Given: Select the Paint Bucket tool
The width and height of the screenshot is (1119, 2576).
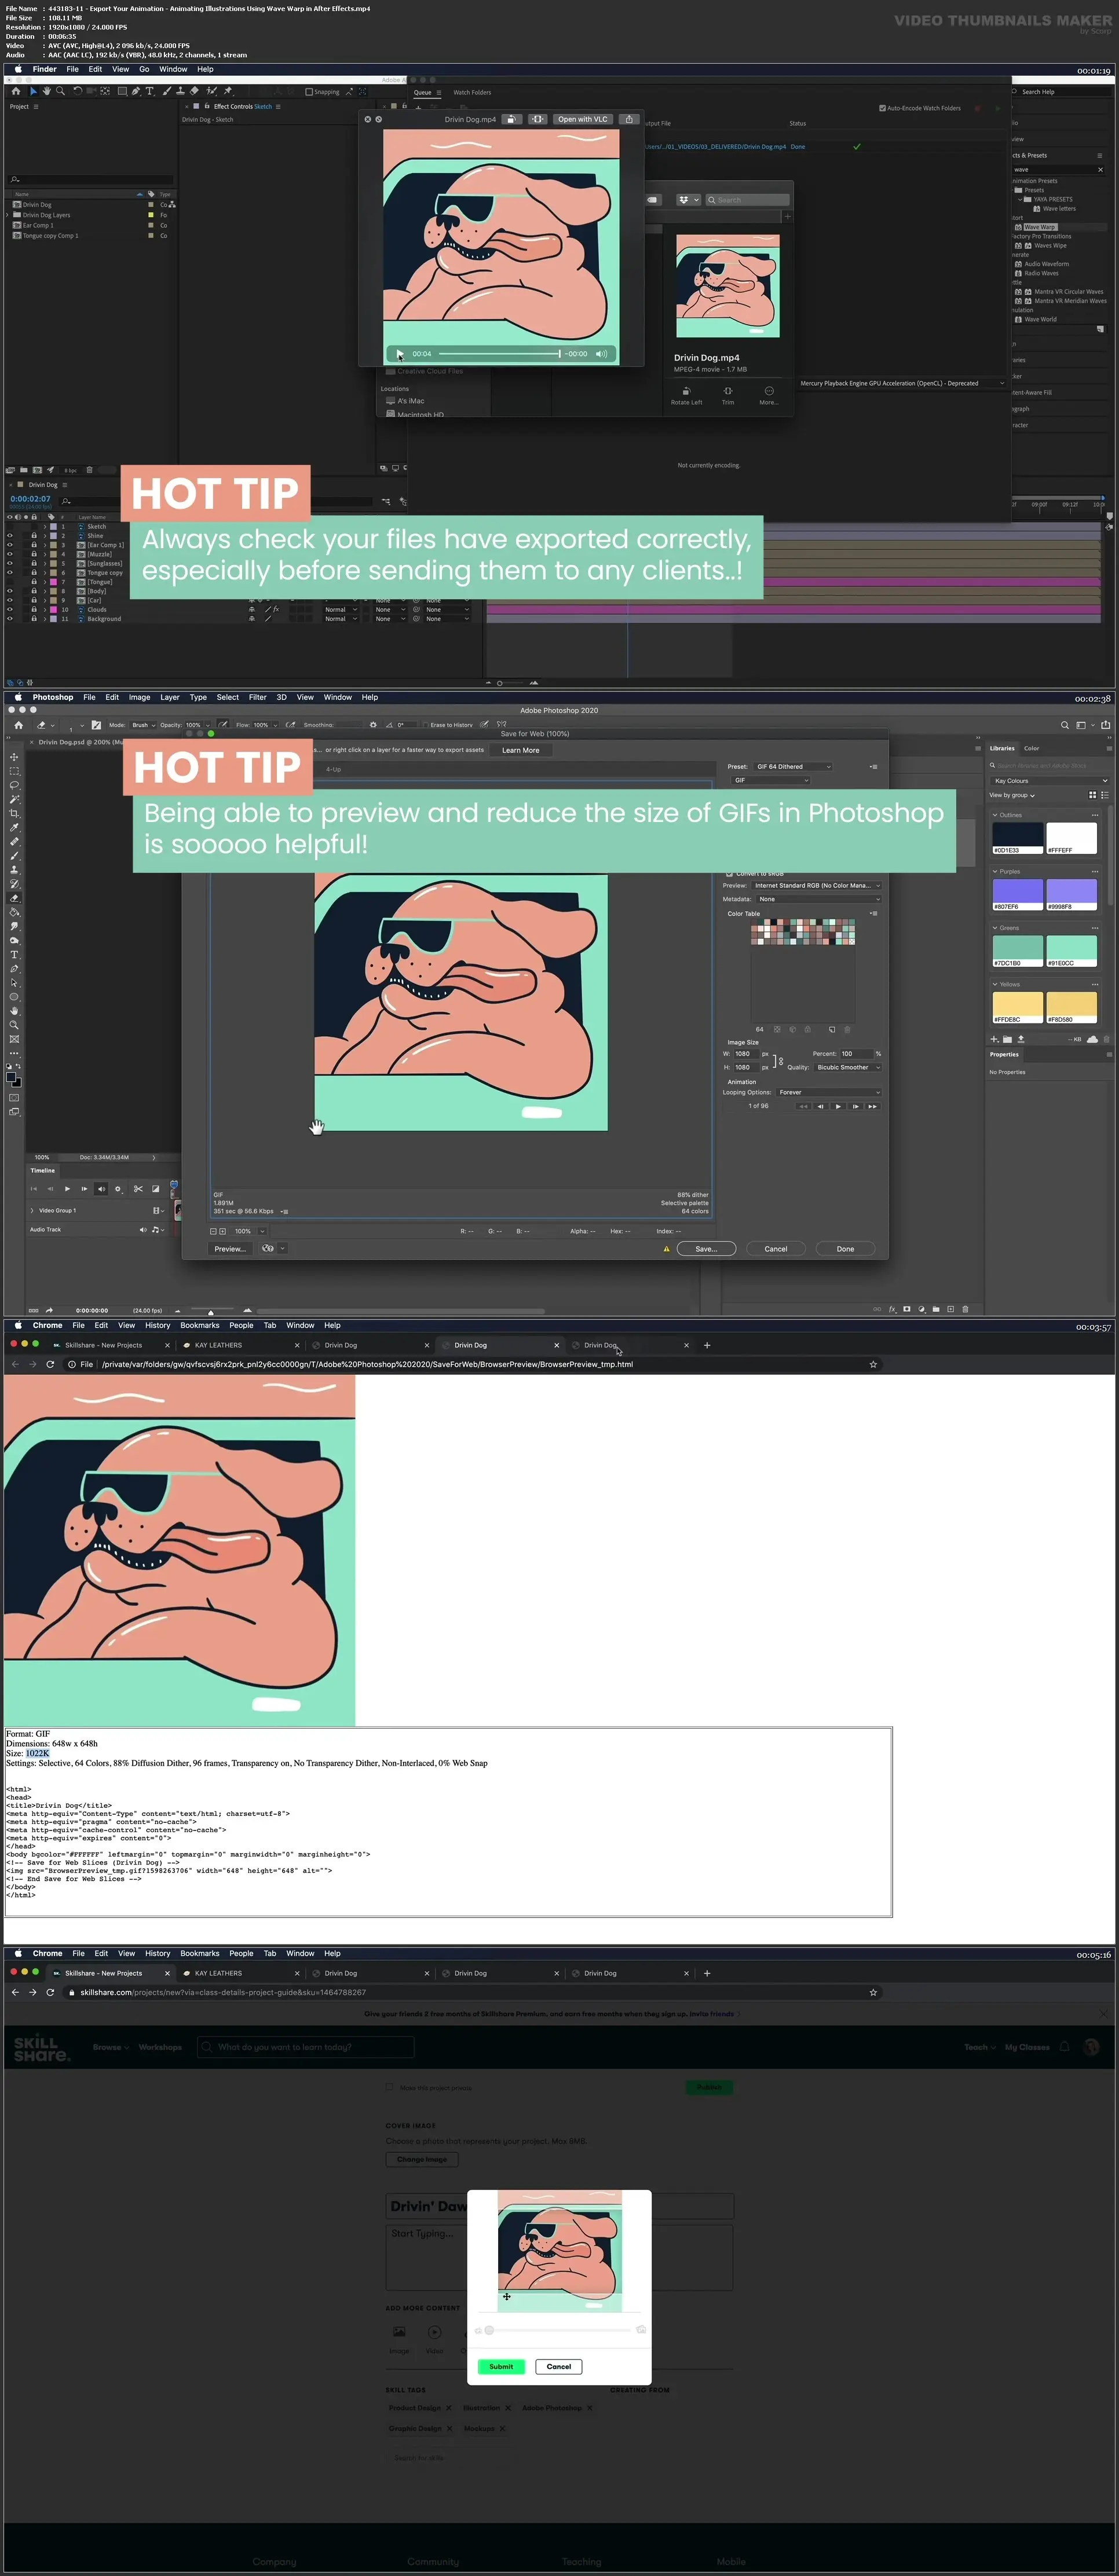Looking at the screenshot, I should [x=14, y=912].
